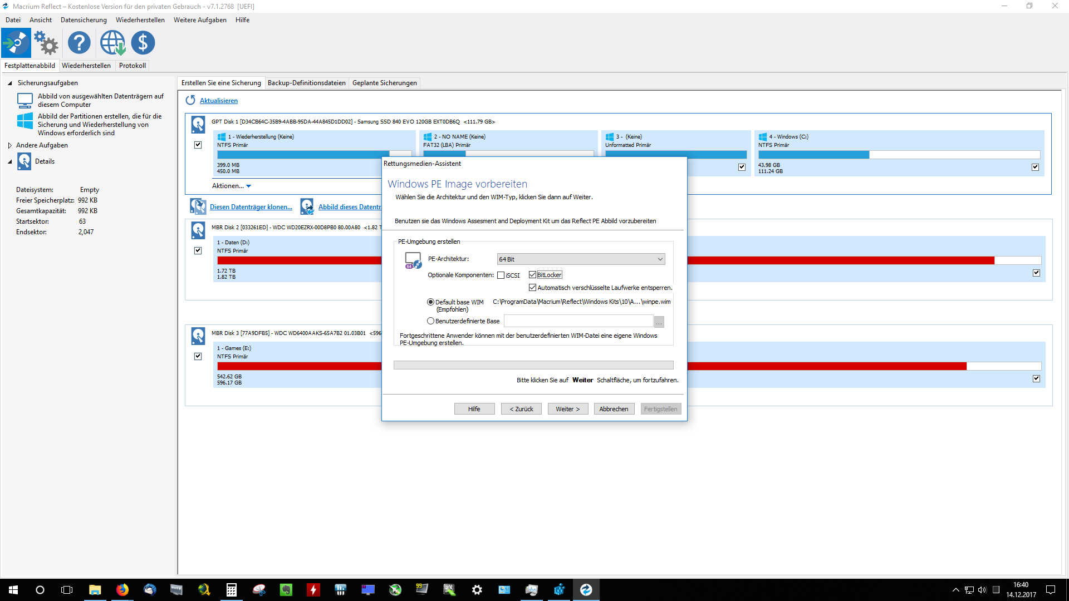Image resolution: width=1069 pixels, height=601 pixels.
Task: Expand the Aktionen dropdown arrow
Action: point(248,186)
